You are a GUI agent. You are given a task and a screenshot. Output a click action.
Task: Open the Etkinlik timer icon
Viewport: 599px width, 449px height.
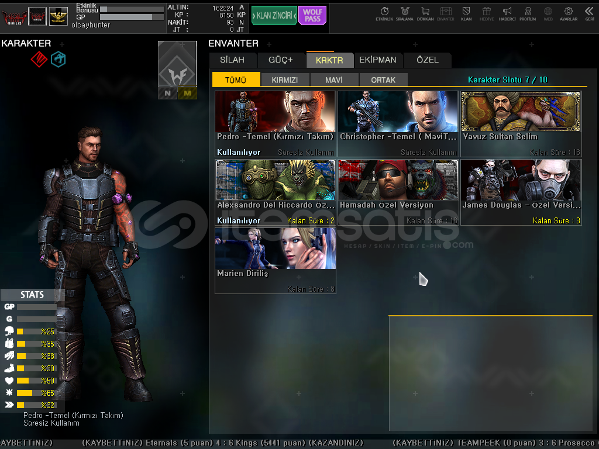point(384,14)
